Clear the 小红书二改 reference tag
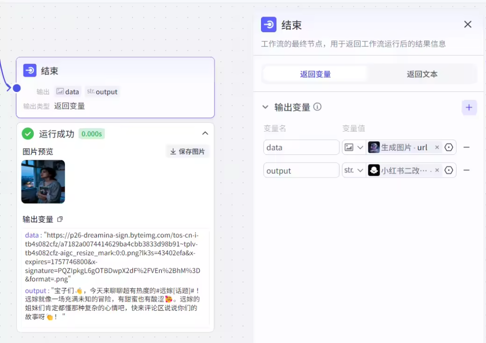The height and width of the screenshot is (343, 486). click(x=437, y=170)
